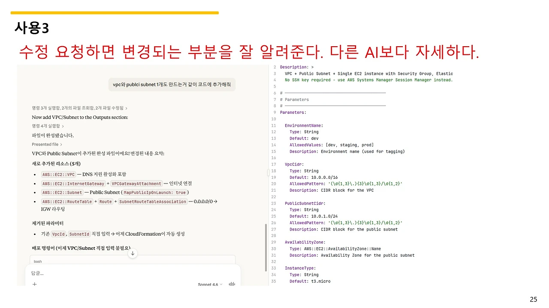Click the AWS::EC2::RouteTable code chip

click(x=67, y=201)
